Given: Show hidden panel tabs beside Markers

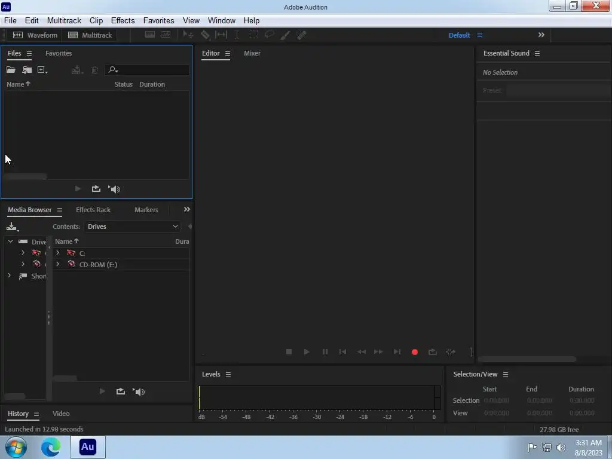Looking at the screenshot, I should 187,209.
